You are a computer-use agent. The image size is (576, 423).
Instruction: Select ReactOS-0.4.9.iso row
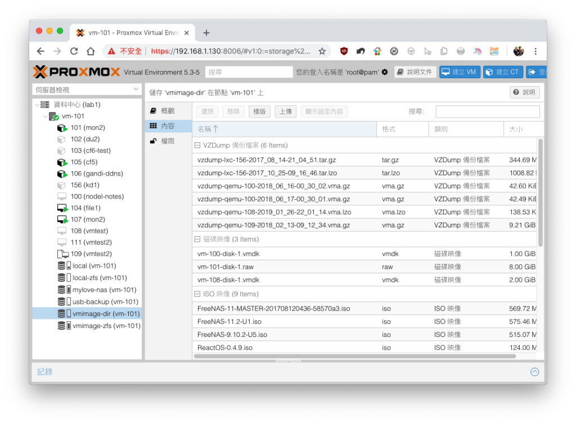[364, 348]
